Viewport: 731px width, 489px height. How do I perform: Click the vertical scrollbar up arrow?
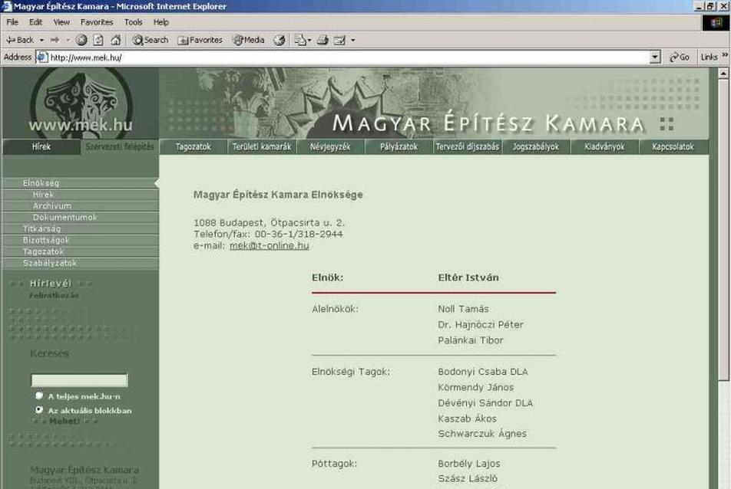(723, 74)
